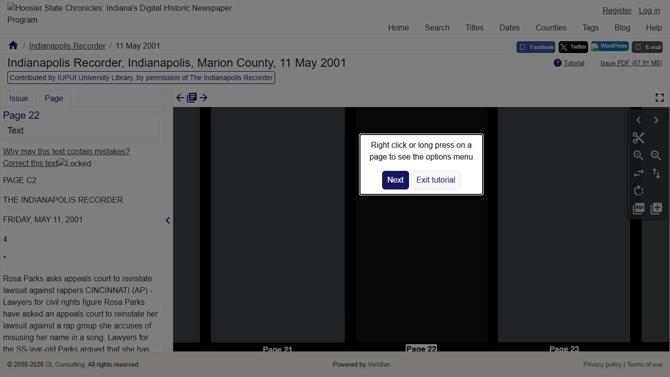This screenshot has width=670, height=377.
Task: Click Exit tutorial button
Action: point(436,180)
